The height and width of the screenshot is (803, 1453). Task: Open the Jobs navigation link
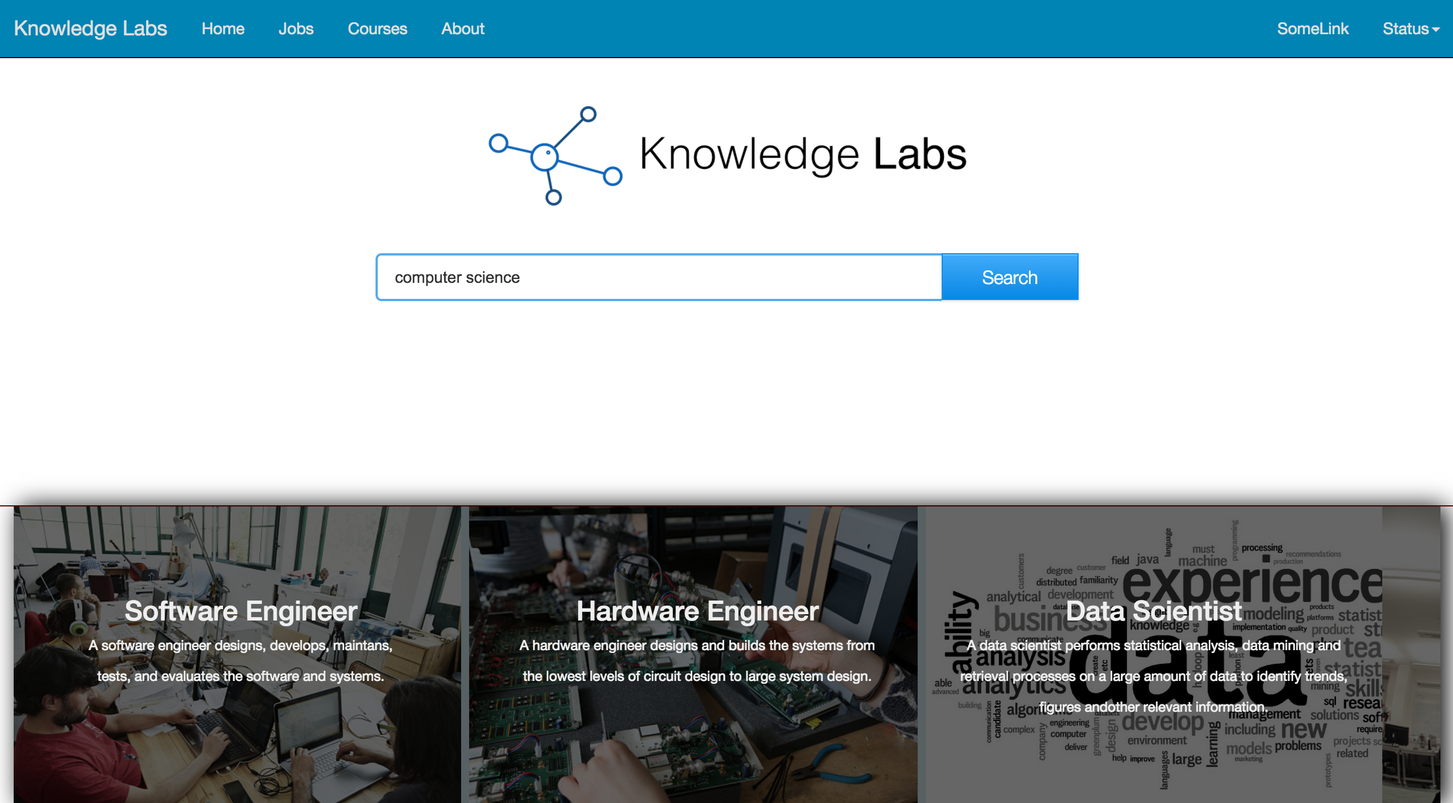296,29
